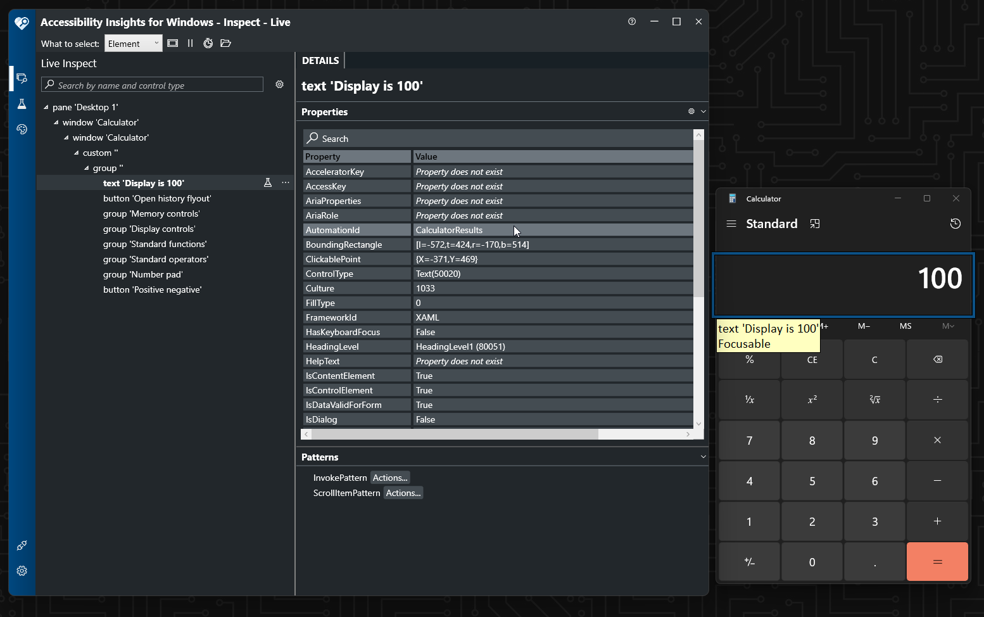Viewport: 984px width, 617px height.
Task: Open the Calculator navigation hamburger menu
Action: coord(731,223)
